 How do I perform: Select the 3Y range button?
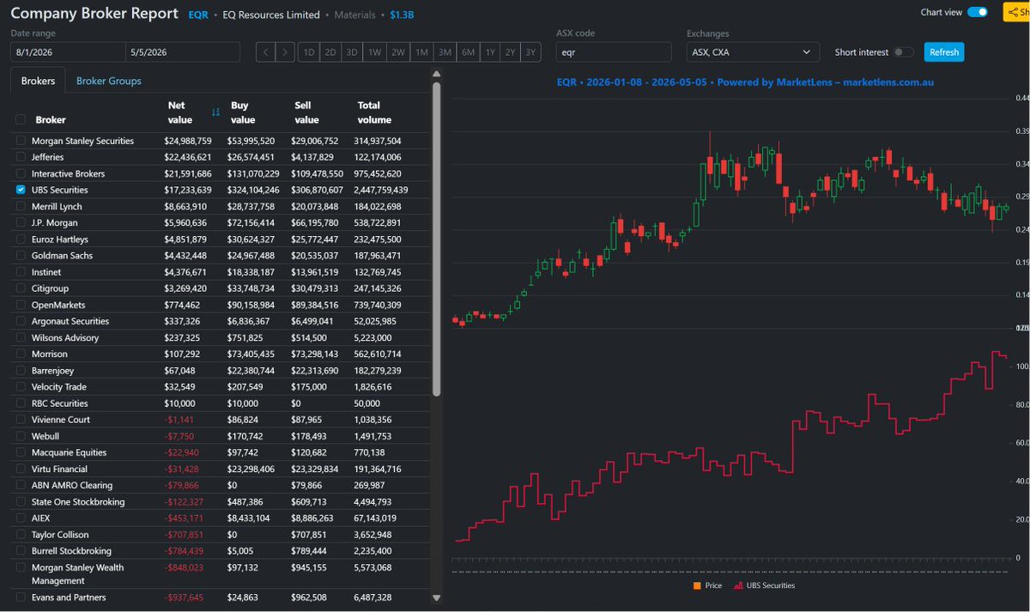tap(531, 52)
